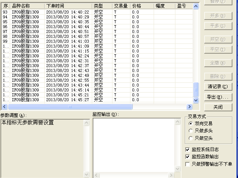Select order row number 98
Viewport: 238px width, 178px height.
97,36
